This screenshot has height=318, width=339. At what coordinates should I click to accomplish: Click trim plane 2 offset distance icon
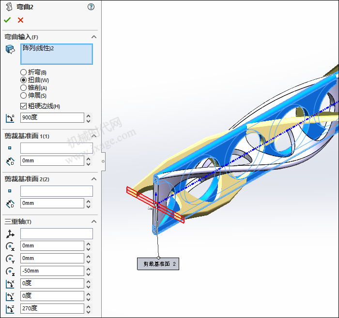10,204
